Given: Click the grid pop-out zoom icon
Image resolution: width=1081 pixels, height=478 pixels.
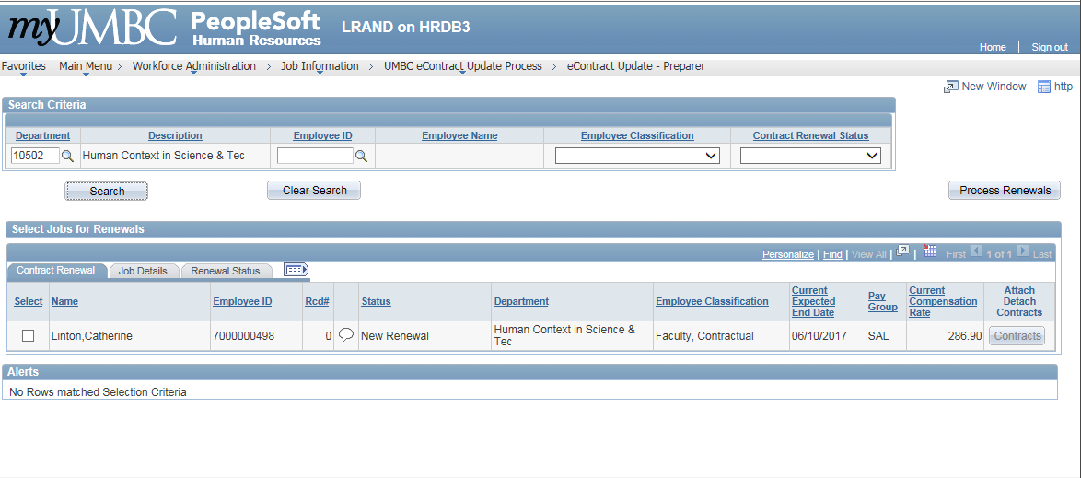Looking at the screenshot, I should pos(903,251).
